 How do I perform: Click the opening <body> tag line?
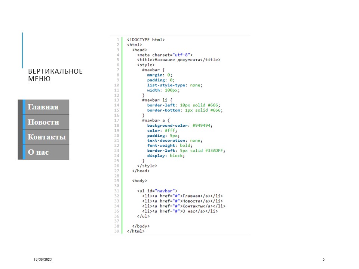[139, 181]
